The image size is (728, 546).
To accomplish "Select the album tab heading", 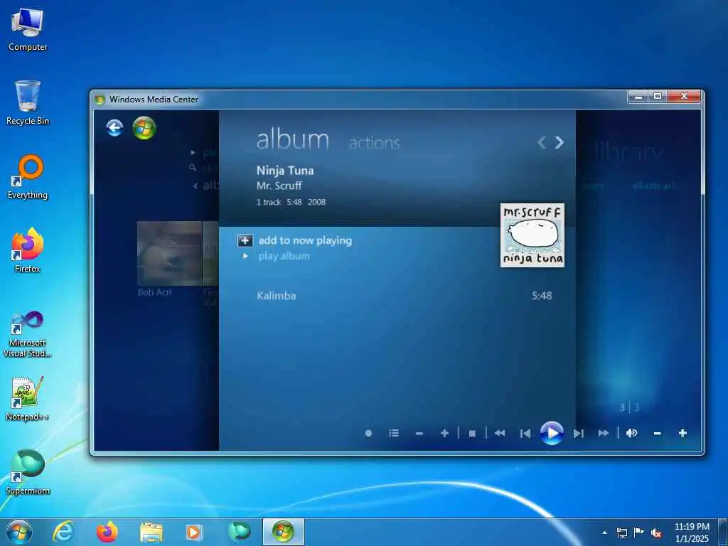I will point(292,140).
